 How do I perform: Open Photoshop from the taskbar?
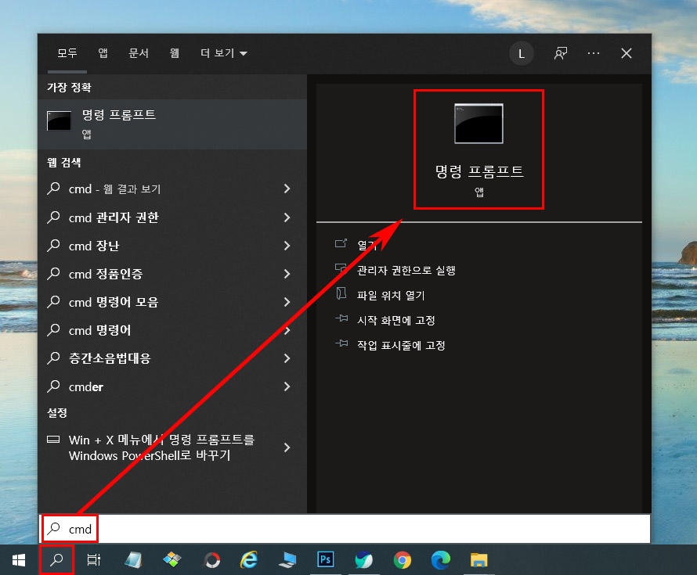click(326, 560)
